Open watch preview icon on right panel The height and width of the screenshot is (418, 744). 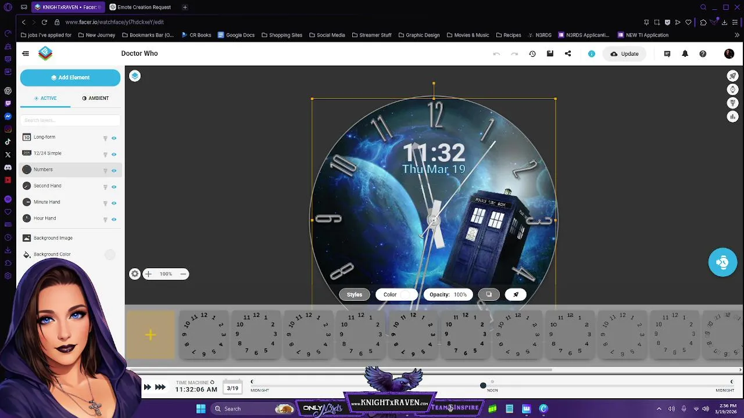[732, 89]
